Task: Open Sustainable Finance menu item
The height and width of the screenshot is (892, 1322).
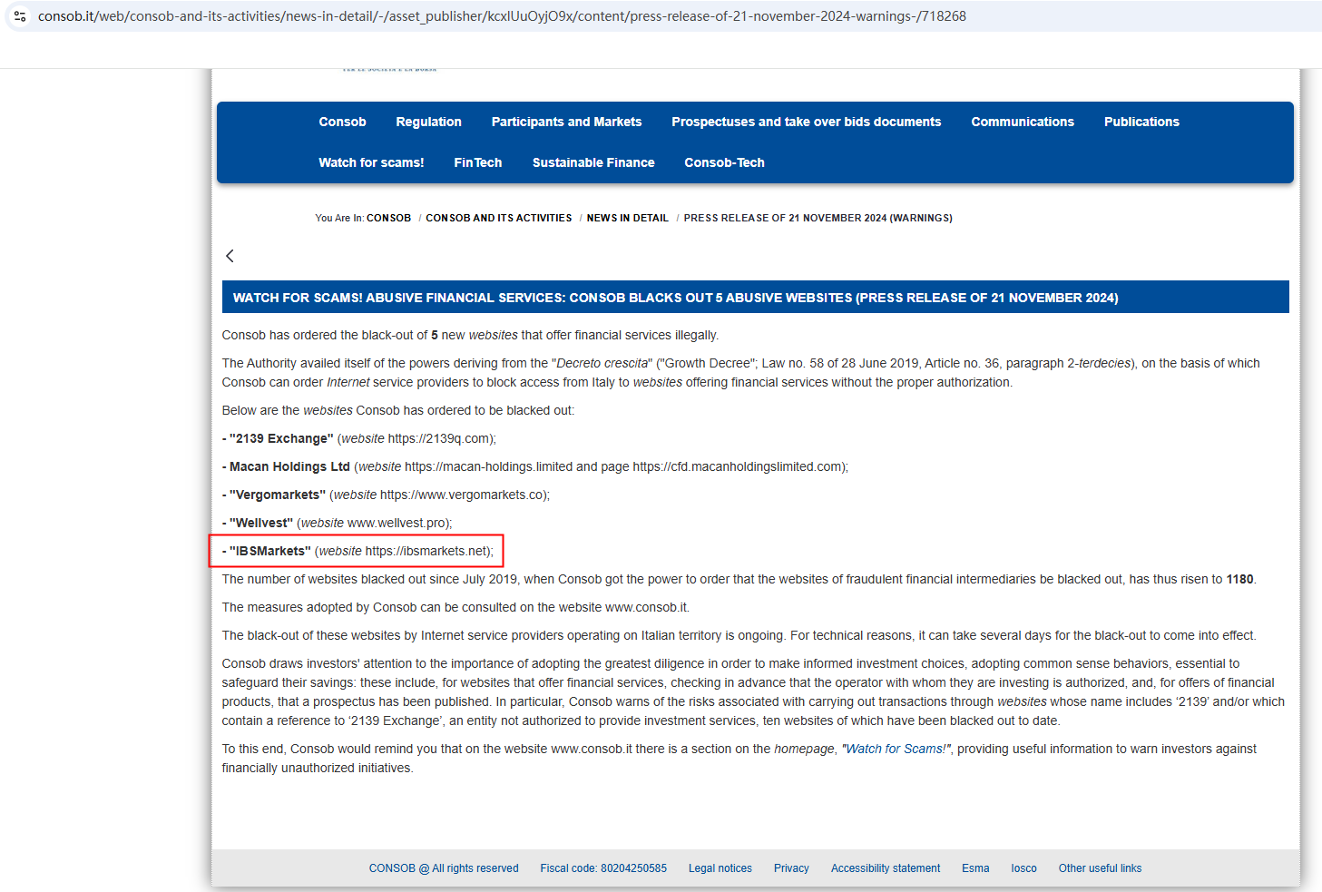Action: tap(593, 162)
